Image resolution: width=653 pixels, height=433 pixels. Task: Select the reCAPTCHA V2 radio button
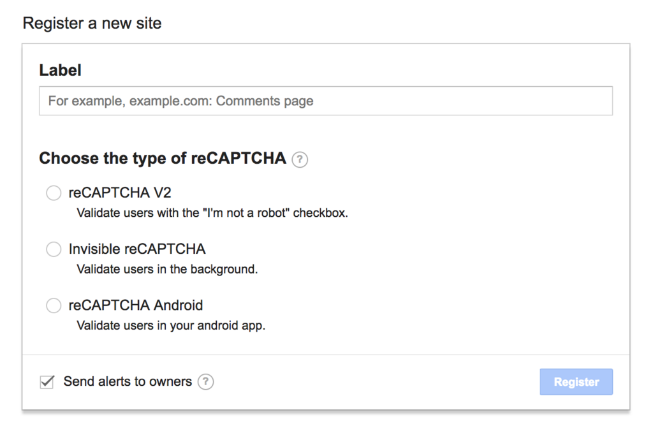[x=54, y=193]
